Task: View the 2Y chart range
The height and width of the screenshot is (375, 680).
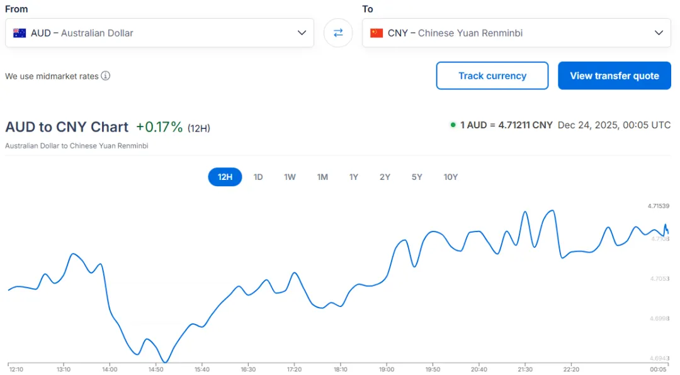Action: tap(385, 177)
